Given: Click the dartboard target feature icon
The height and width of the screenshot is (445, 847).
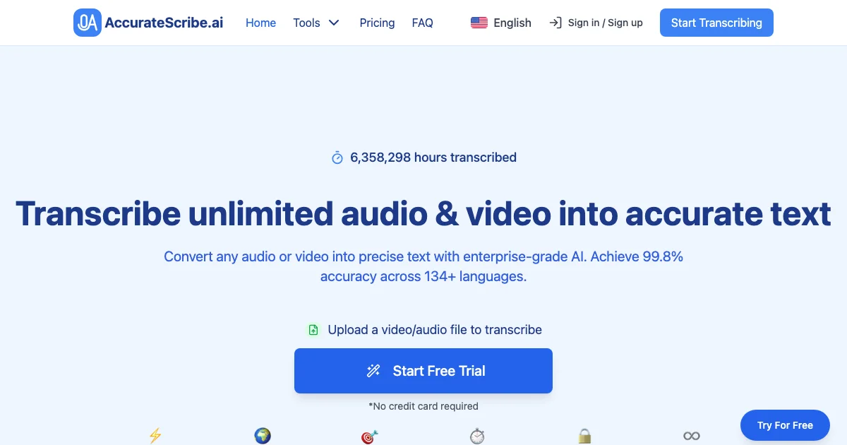Looking at the screenshot, I should pos(370,437).
